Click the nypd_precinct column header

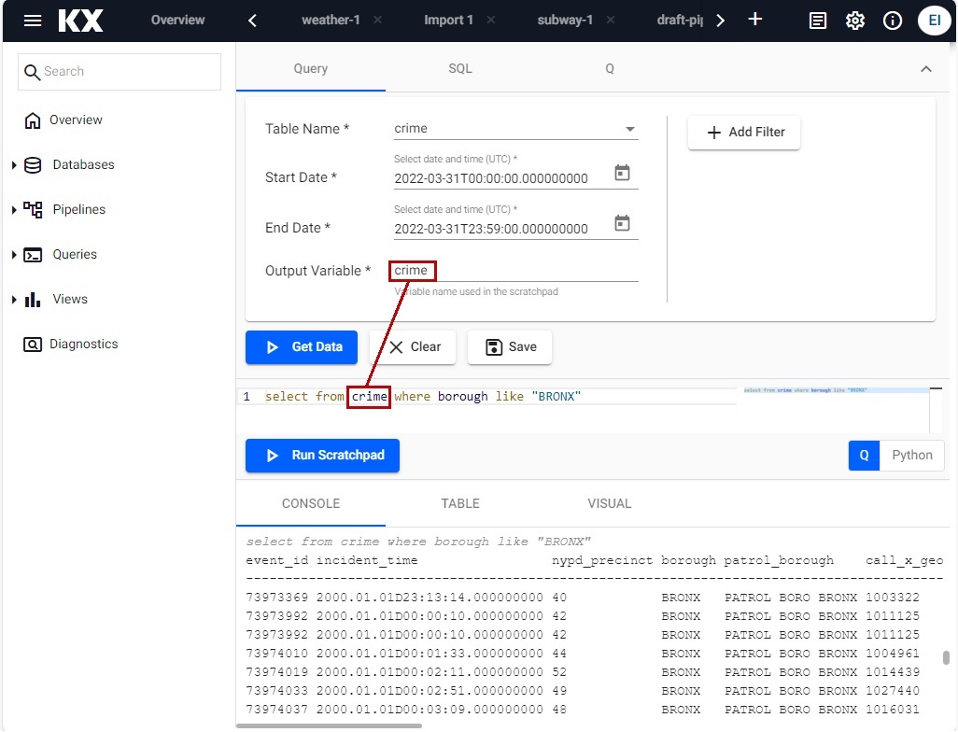(x=602, y=561)
